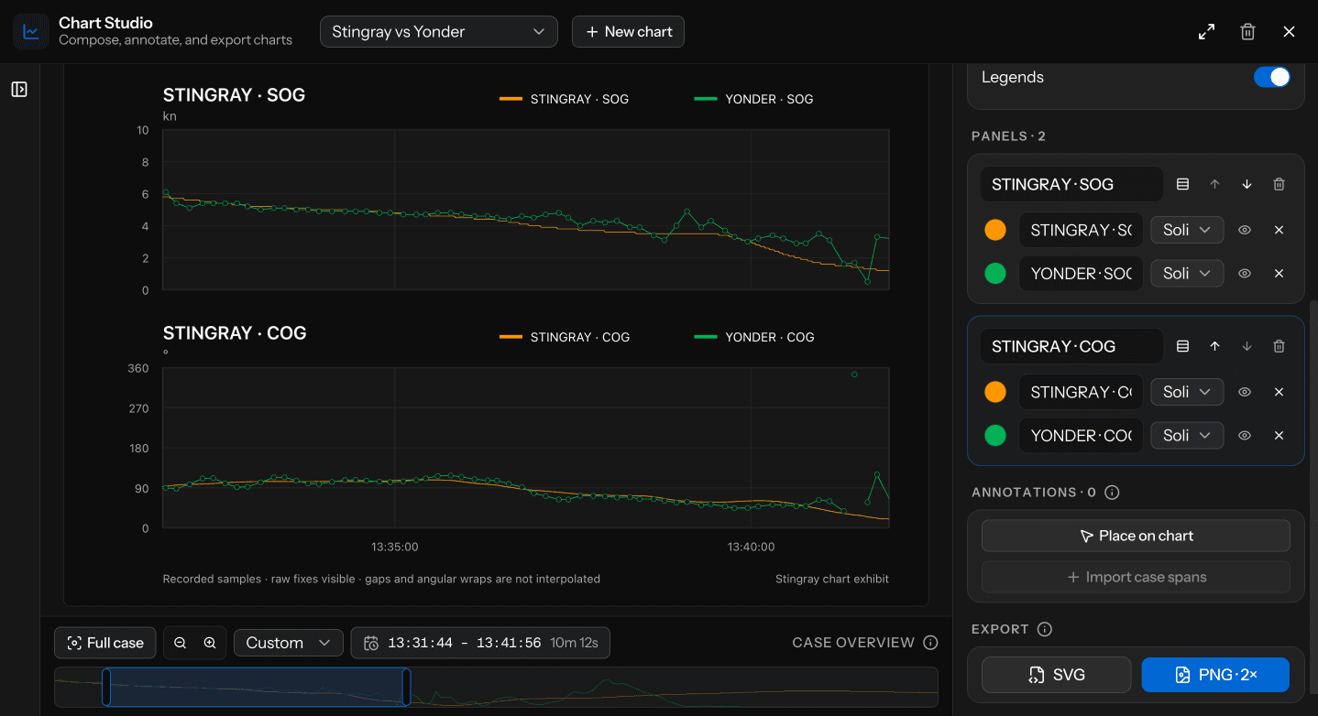Zoom out the time range

[180, 643]
